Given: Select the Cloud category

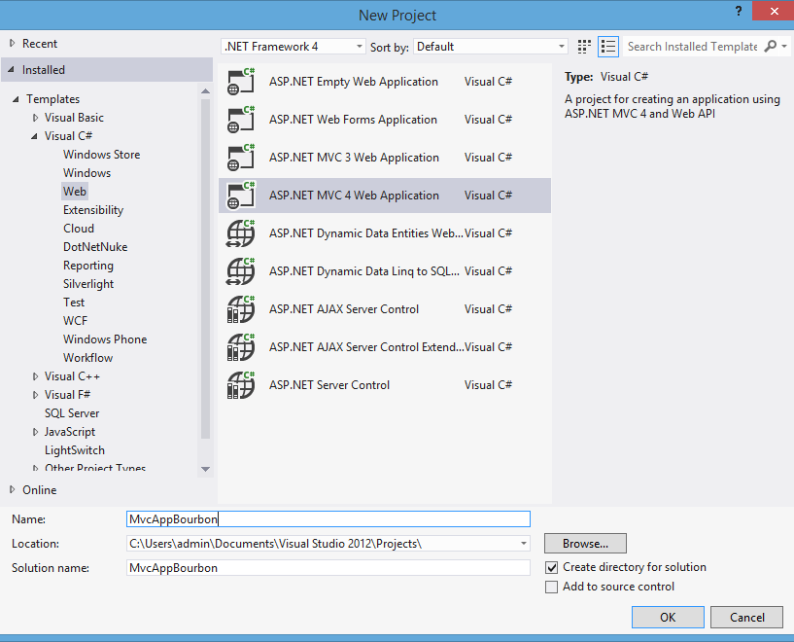Looking at the screenshot, I should pos(79,229).
